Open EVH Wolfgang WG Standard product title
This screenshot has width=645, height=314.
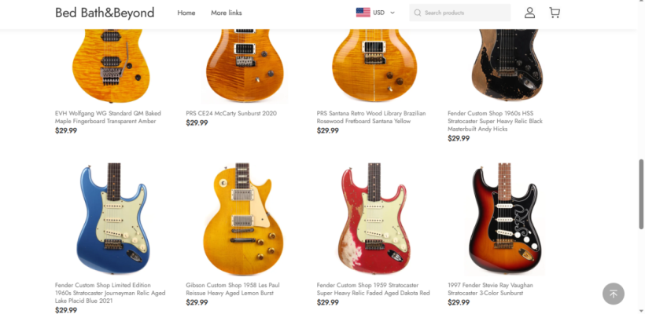[x=109, y=118]
